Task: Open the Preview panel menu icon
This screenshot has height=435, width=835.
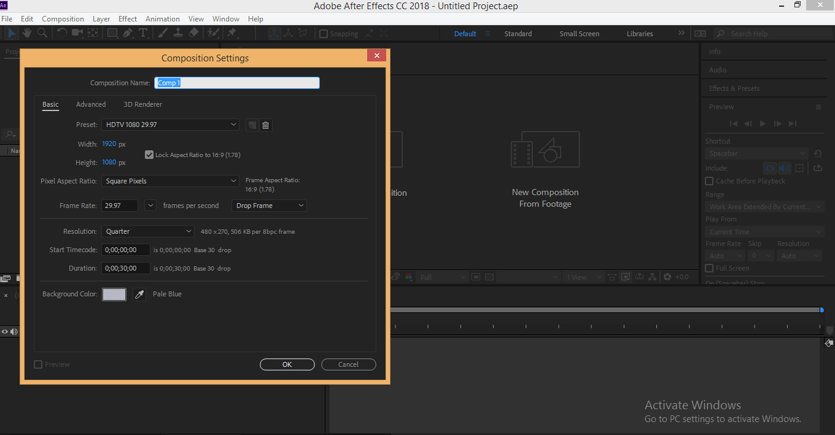Action: pyautogui.click(x=818, y=107)
